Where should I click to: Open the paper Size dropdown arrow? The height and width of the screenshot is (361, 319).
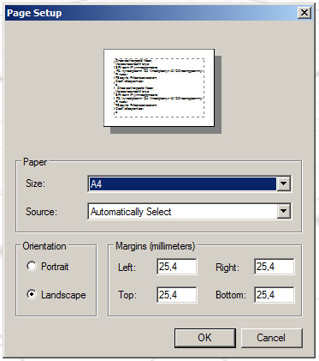click(284, 184)
